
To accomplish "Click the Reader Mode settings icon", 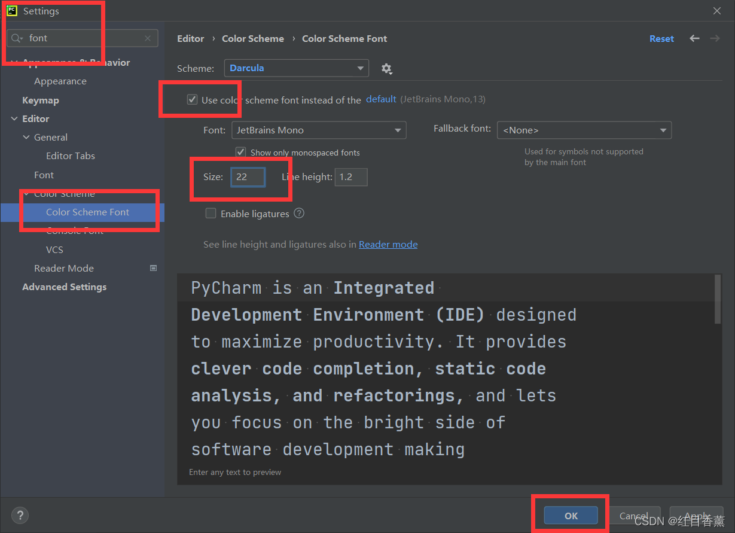I will (153, 268).
